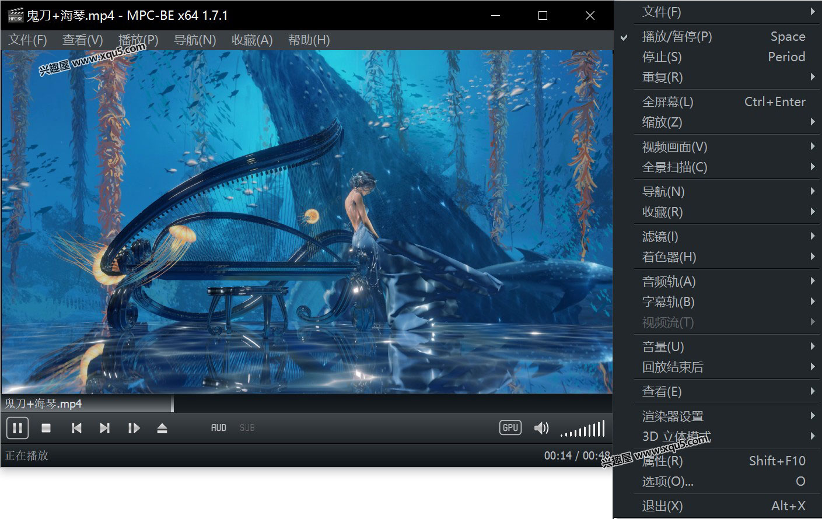The height and width of the screenshot is (519, 822).
Task: Toggle the checked 播放/暂停(P) context item
Action: (x=718, y=37)
